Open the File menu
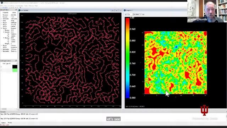The height and width of the screenshot is (128, 227). point(1,6)
